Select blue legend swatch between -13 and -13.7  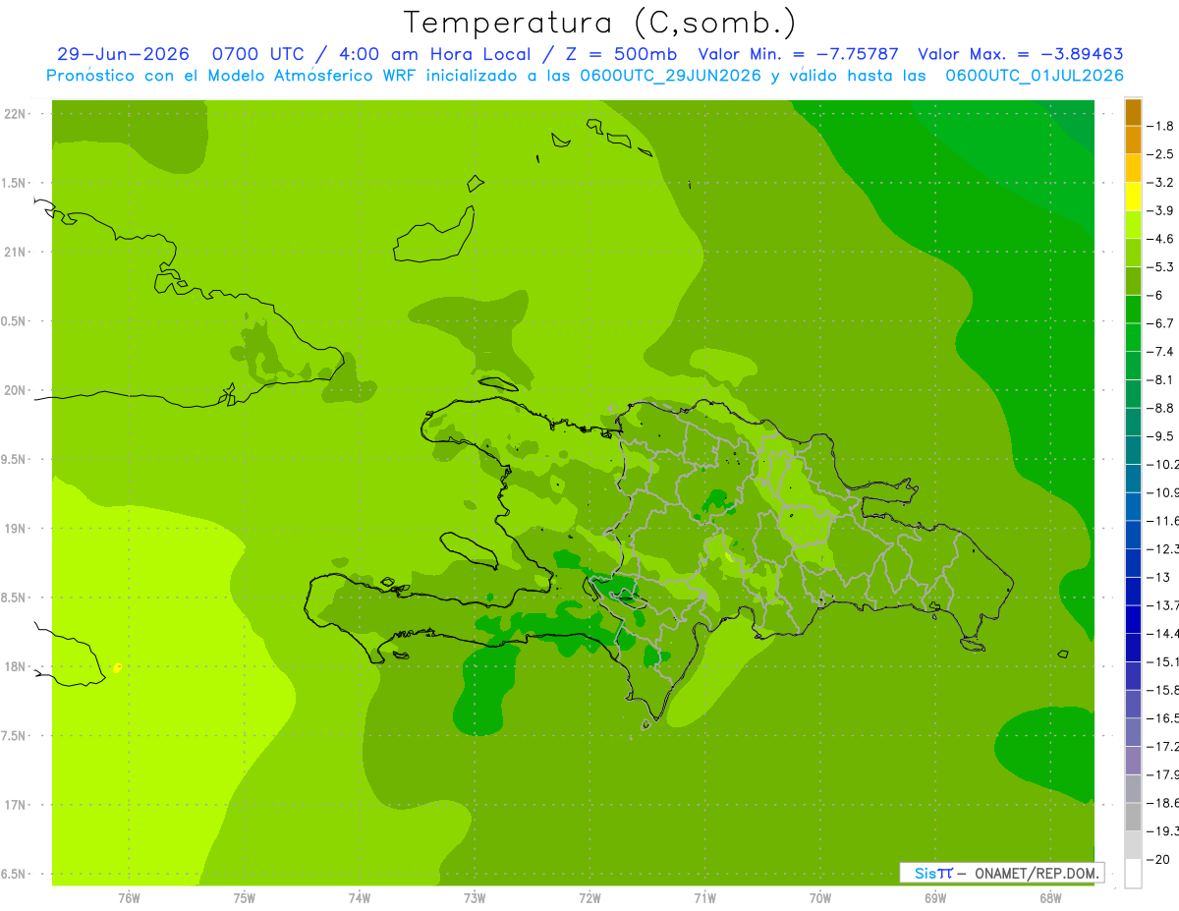pyautogui.click(x=1133, y=591)
